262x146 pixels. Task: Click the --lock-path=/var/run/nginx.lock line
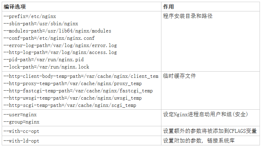[x=46, y=67]
